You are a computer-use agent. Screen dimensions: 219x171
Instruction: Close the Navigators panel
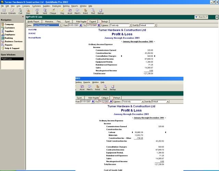pyautogui.click(x=23, y=17)
